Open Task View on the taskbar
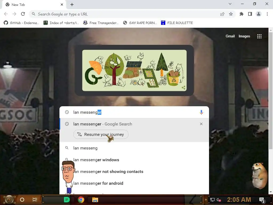The height and width of the screenshot is (205, 273). pos(35,200)
